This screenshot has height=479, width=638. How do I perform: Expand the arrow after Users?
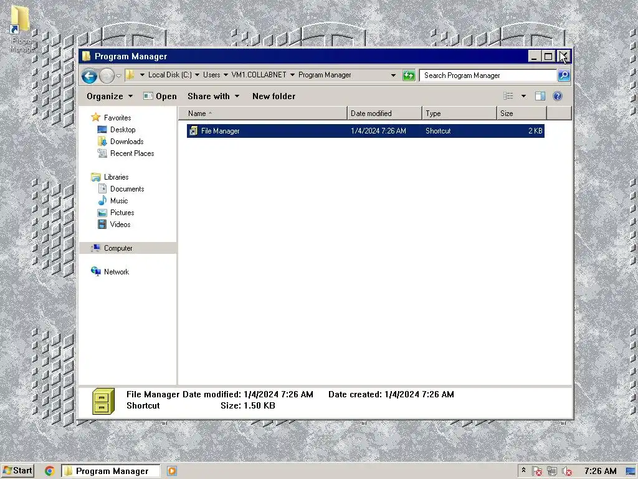(x=226, y=75)
